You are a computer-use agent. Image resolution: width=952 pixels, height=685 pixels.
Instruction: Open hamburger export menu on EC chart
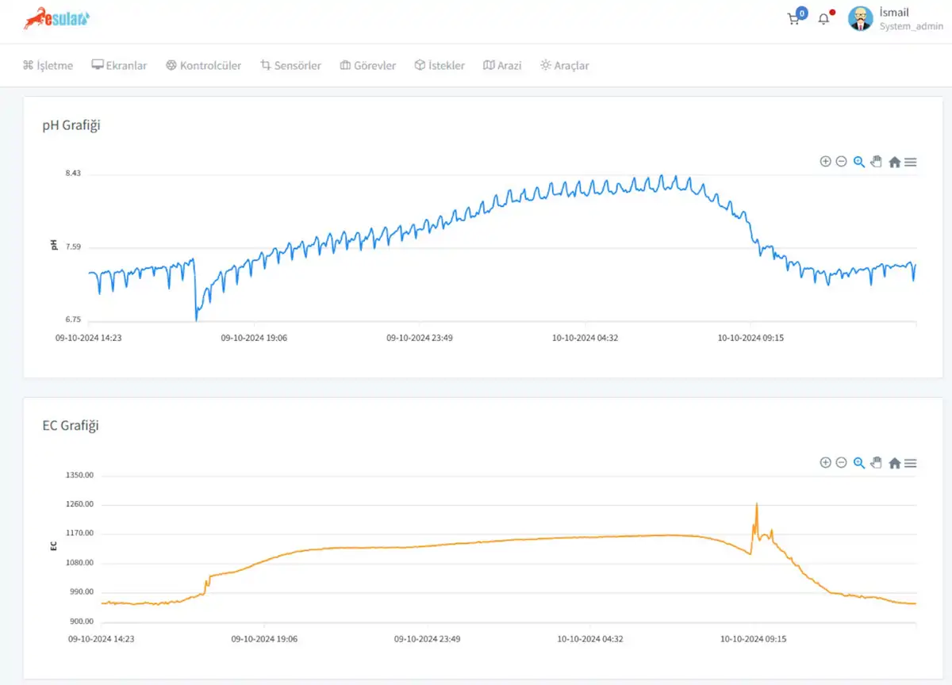[911, 463]
